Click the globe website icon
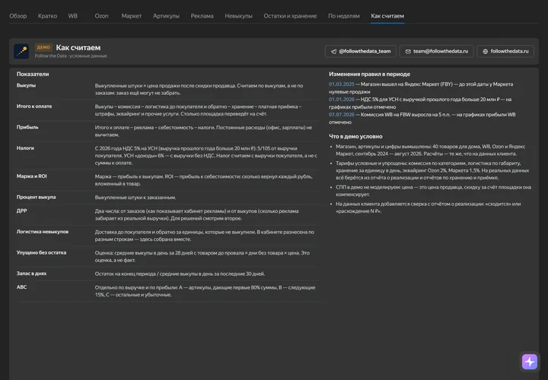 click(x=485, y=52)
